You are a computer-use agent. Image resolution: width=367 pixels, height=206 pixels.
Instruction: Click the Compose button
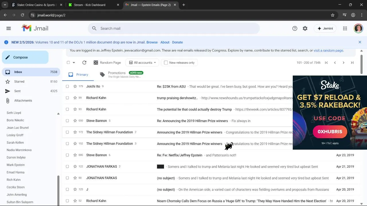click(x=25, y=57)
